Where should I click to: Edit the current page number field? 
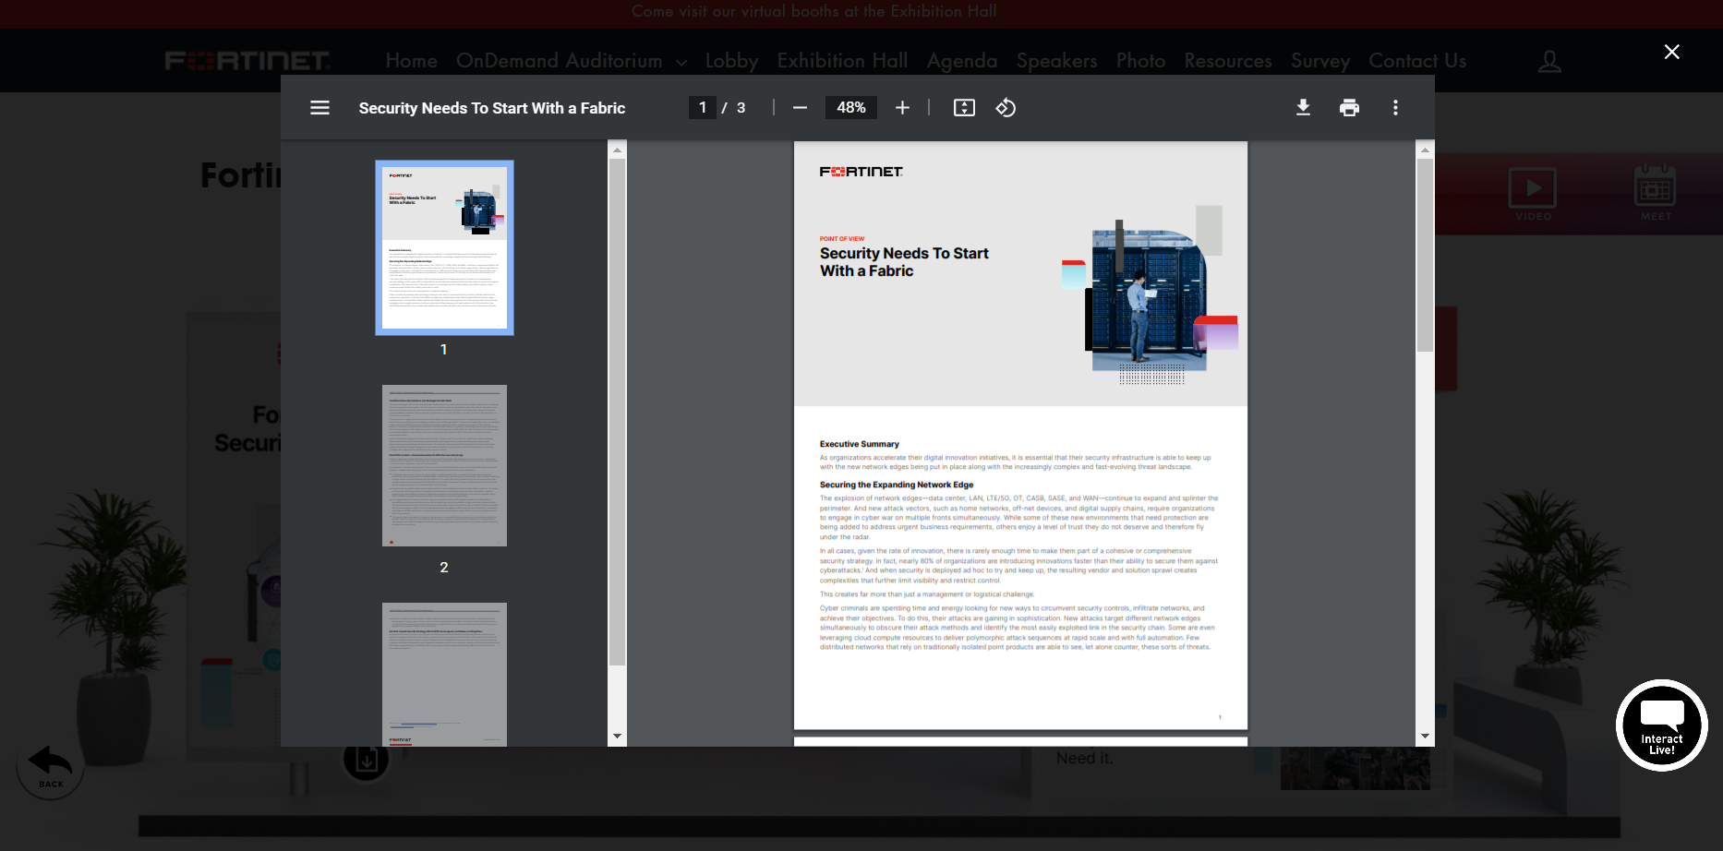tap(702, 108)
